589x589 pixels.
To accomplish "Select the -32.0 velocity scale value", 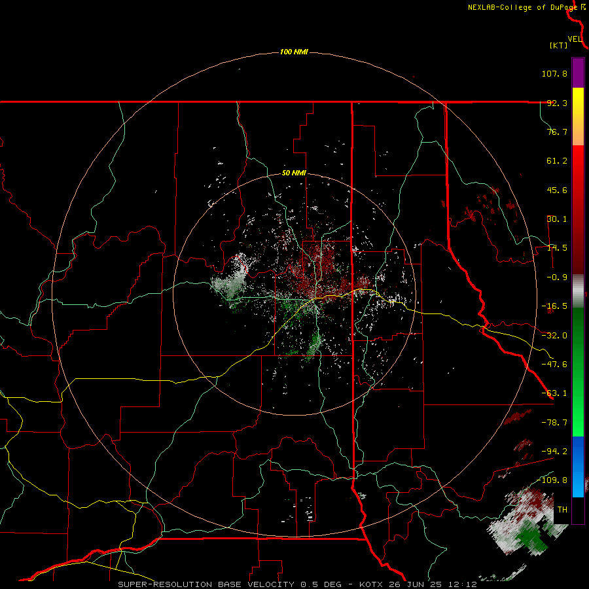I will (x=554, y=336).
